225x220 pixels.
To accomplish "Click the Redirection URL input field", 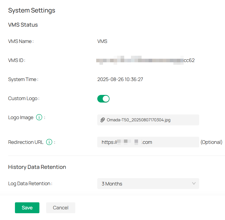I will 148,142.
